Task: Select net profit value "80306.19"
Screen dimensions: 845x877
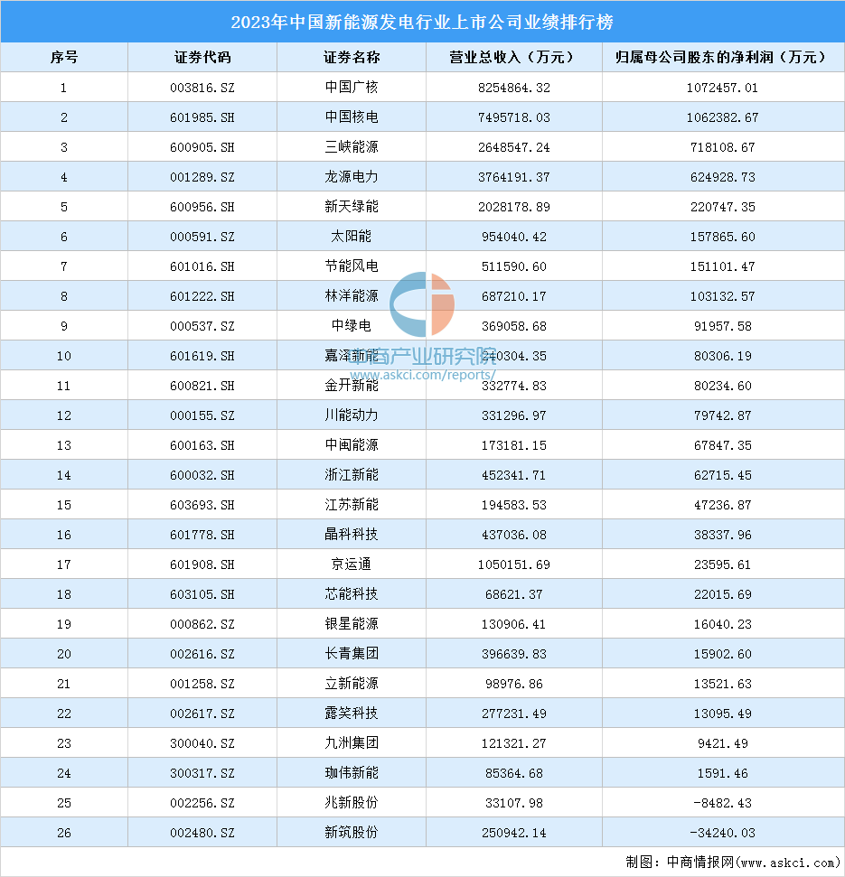Action: tap(722, 356)
